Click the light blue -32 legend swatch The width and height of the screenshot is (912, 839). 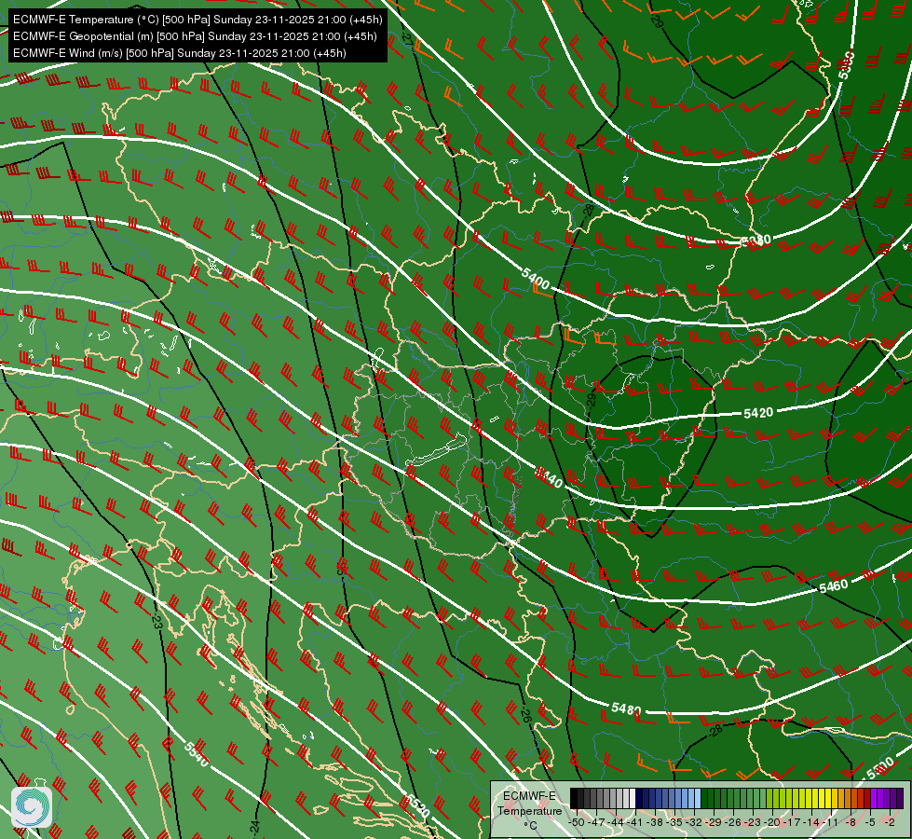698,798
